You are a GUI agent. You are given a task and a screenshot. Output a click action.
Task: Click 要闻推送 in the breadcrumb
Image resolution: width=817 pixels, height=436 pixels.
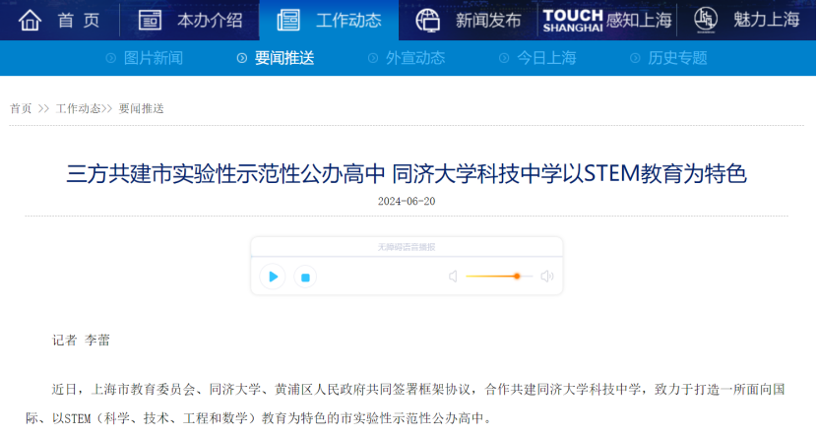[x=141, y=108]
